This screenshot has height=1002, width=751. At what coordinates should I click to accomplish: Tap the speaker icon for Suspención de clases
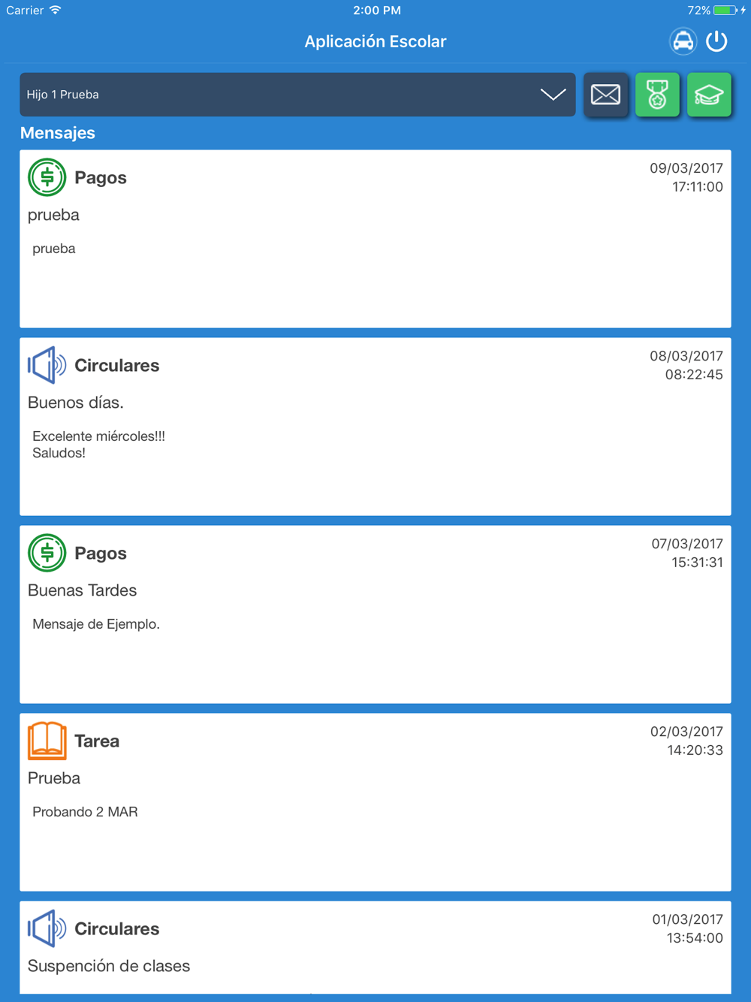coord(47,928)
